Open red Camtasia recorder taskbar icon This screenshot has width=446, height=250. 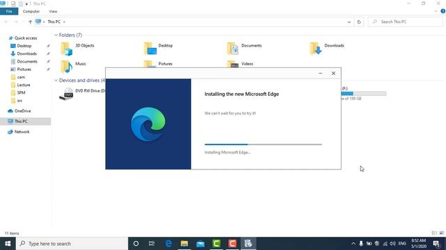232,244
